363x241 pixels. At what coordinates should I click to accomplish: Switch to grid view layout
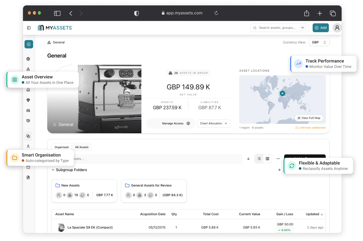[268, 159]
